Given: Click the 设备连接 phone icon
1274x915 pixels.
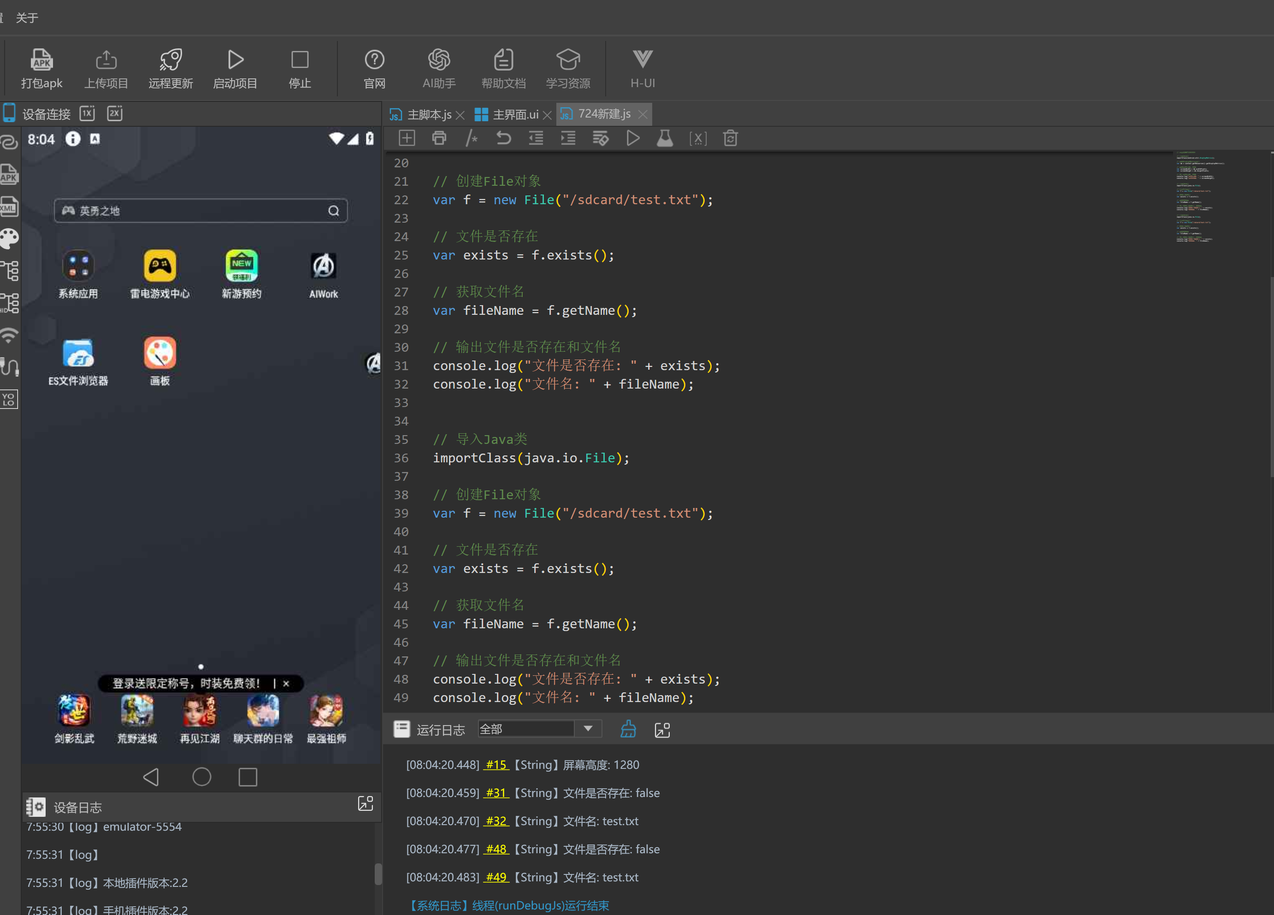Looking at the screenshot, I should tap(9, 113).
